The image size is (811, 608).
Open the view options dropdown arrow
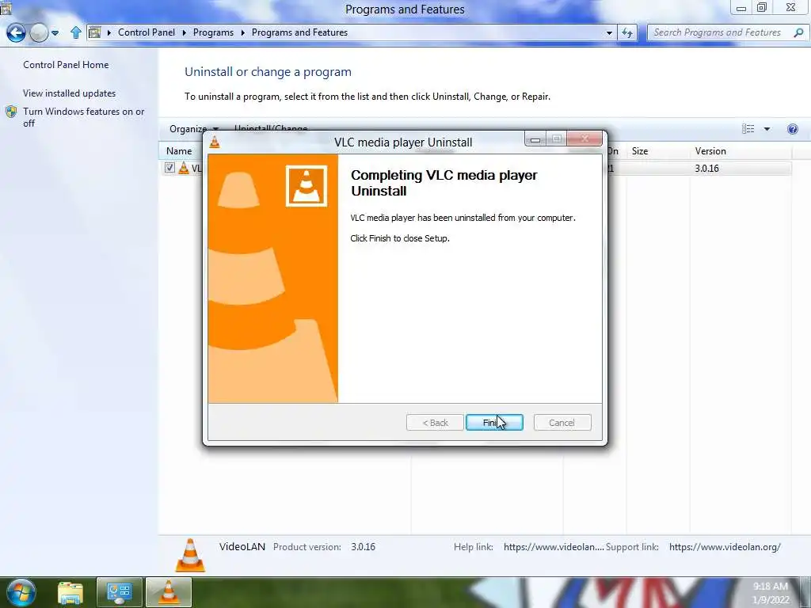[767, 129]
